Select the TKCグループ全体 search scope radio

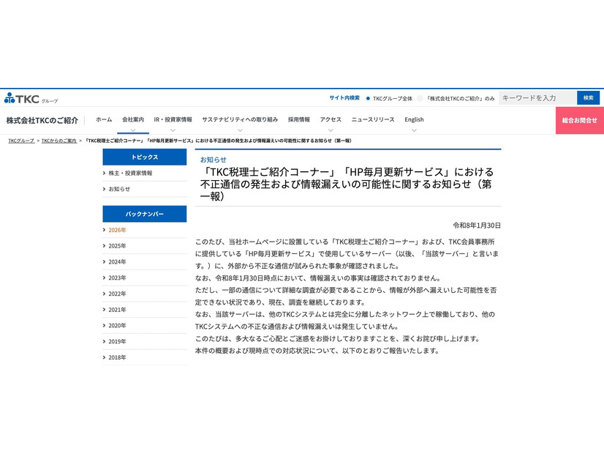tap(366, 97)
